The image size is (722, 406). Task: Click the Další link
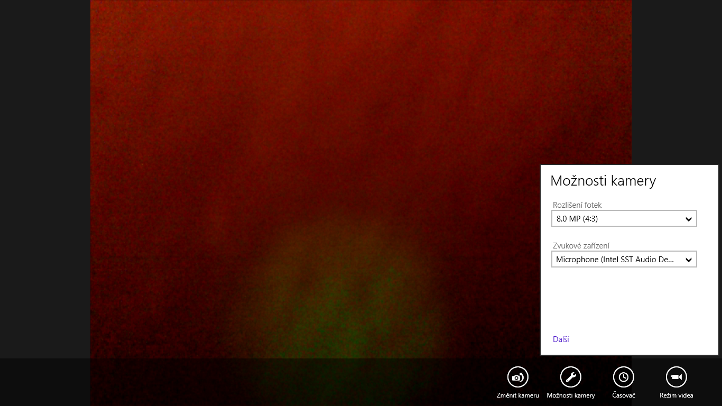pos(560,339)
